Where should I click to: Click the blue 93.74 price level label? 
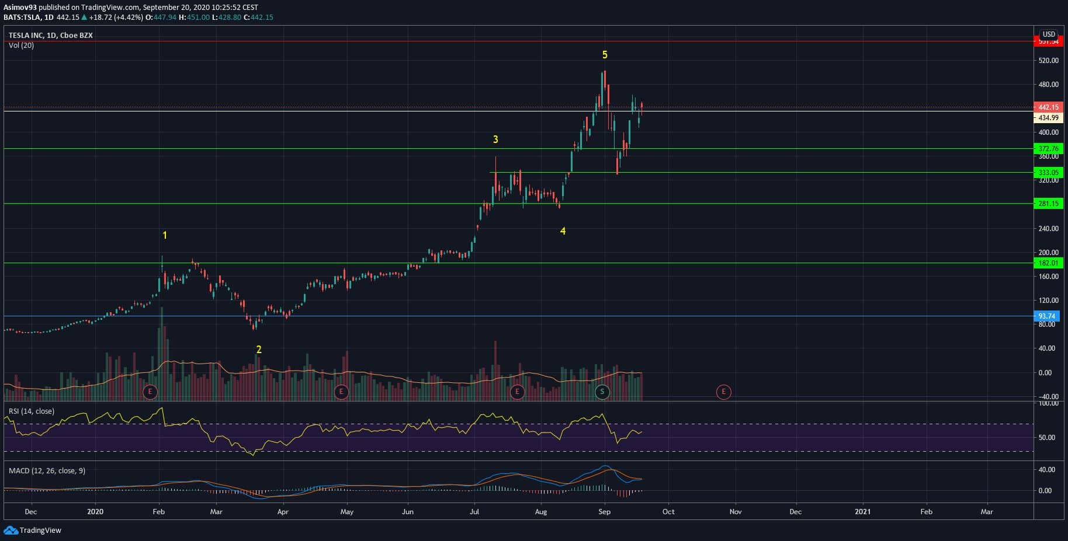tap(1046, 316)
